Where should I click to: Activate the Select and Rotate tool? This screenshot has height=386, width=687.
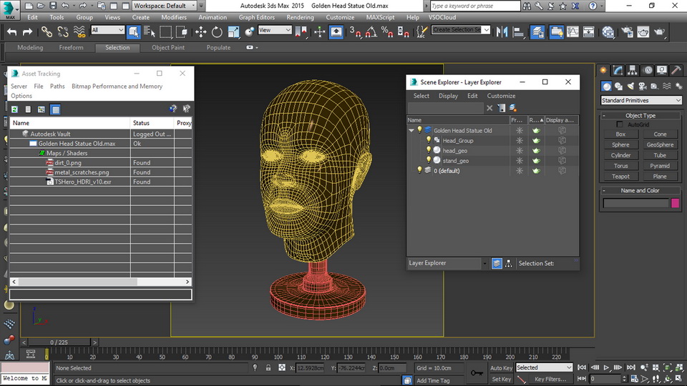pos(217,31)
